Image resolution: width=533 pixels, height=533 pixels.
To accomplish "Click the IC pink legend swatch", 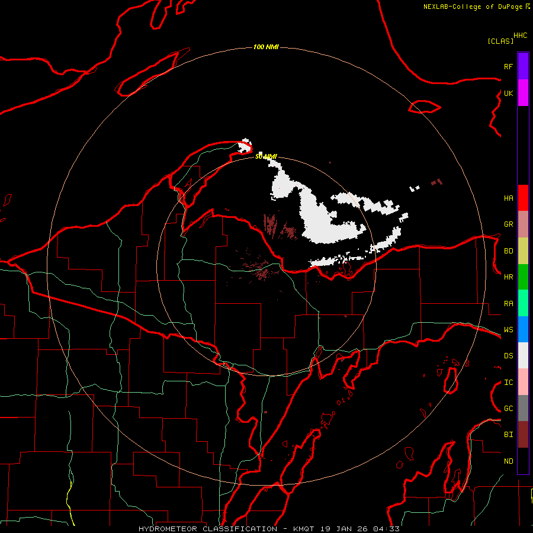I will [x=523, y=382].
